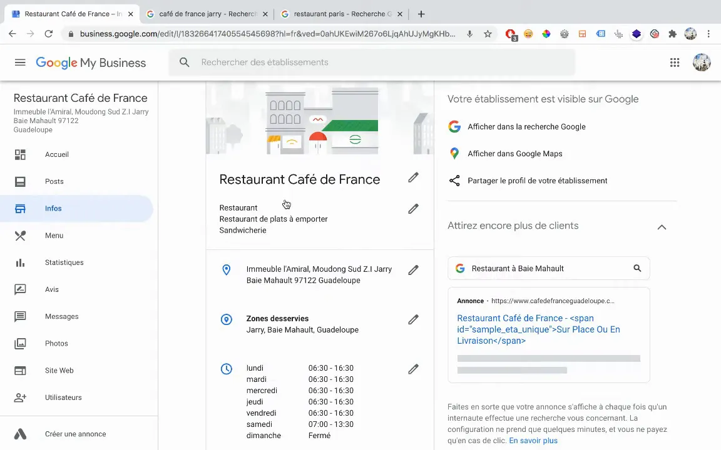
Task: Click the browser address bar URL
Action: [x=268, y=34]
